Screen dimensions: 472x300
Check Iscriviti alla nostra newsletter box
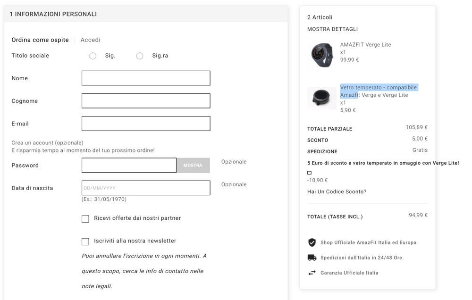tap(85, 242)
